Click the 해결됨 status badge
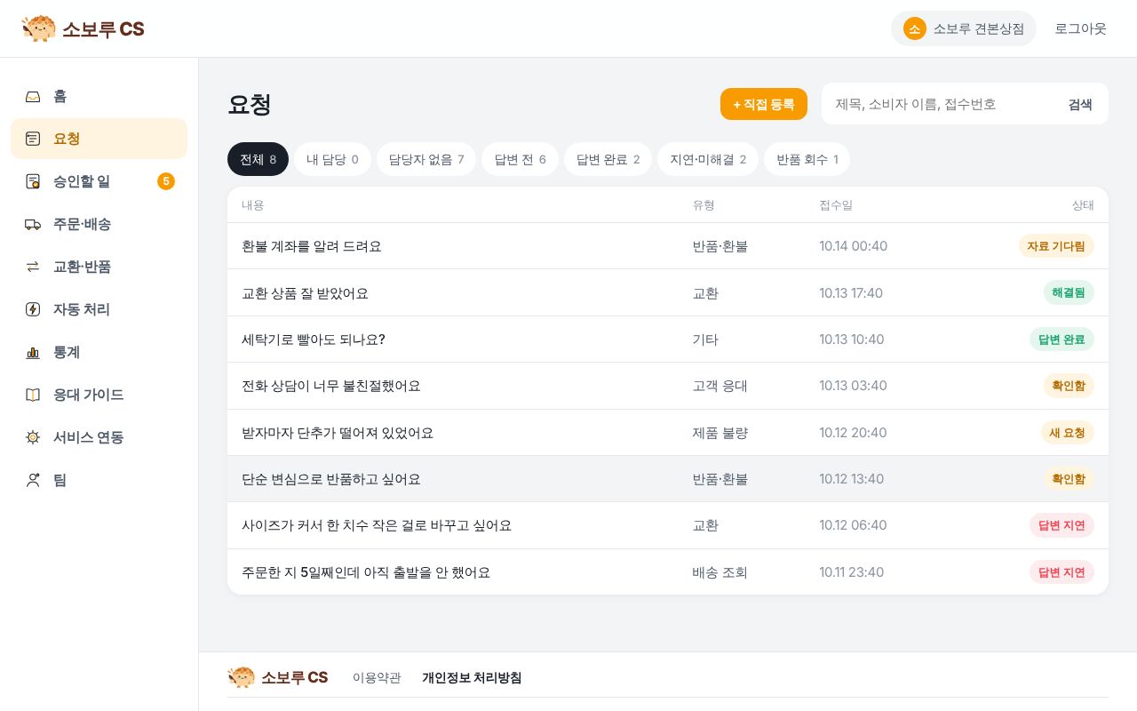This screenshot has width=1137, height=711. coord(1069,292)
